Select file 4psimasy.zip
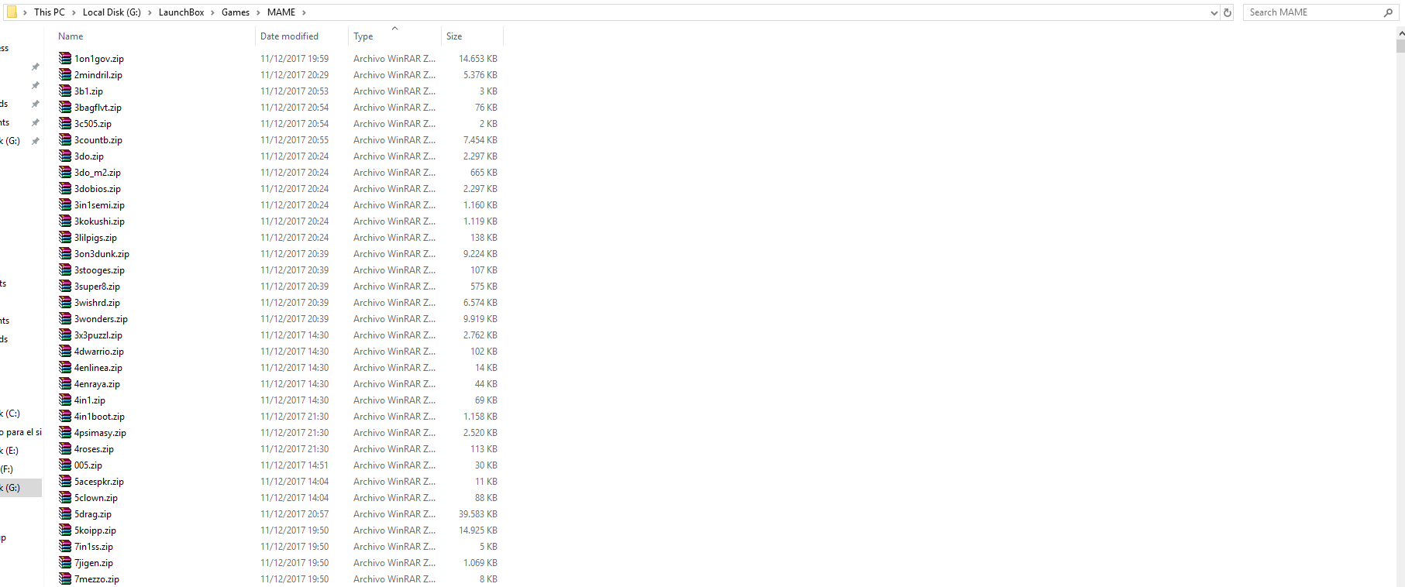 pyautogui.click(x=100, y=433)
